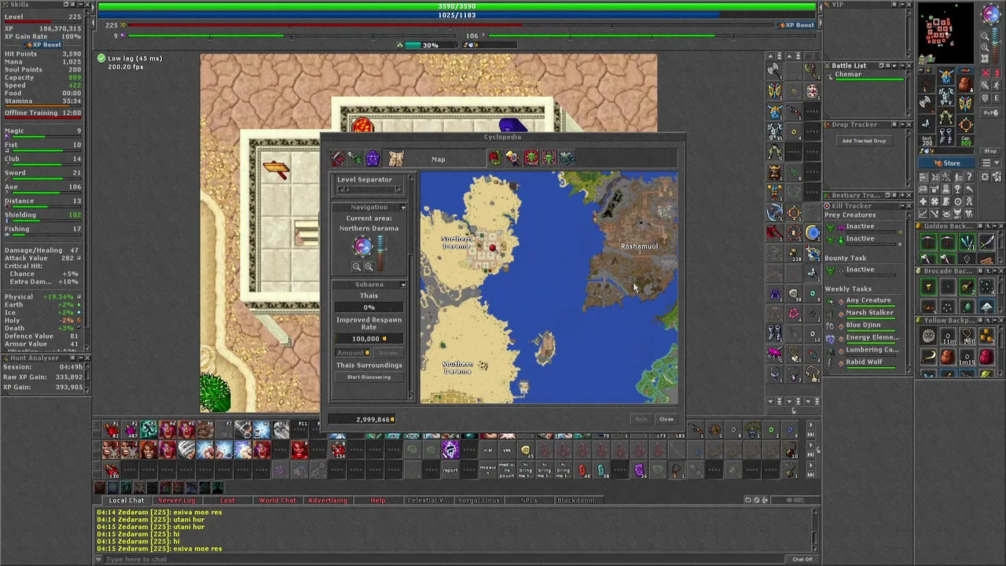Image resolution: width=1006 pixels, height=566 pixels.
Task: Select Chemar in the Battle List
Action: (868, 75)
